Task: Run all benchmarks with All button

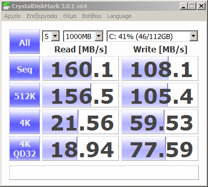Action: click(25, 42)
